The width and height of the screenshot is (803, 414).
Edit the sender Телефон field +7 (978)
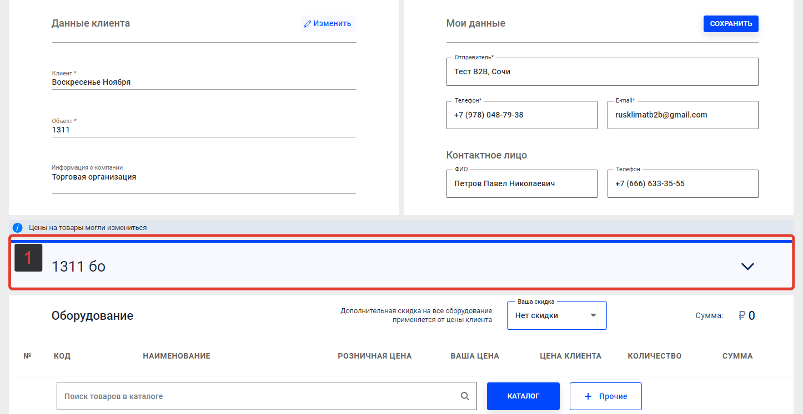coord(522,115)
